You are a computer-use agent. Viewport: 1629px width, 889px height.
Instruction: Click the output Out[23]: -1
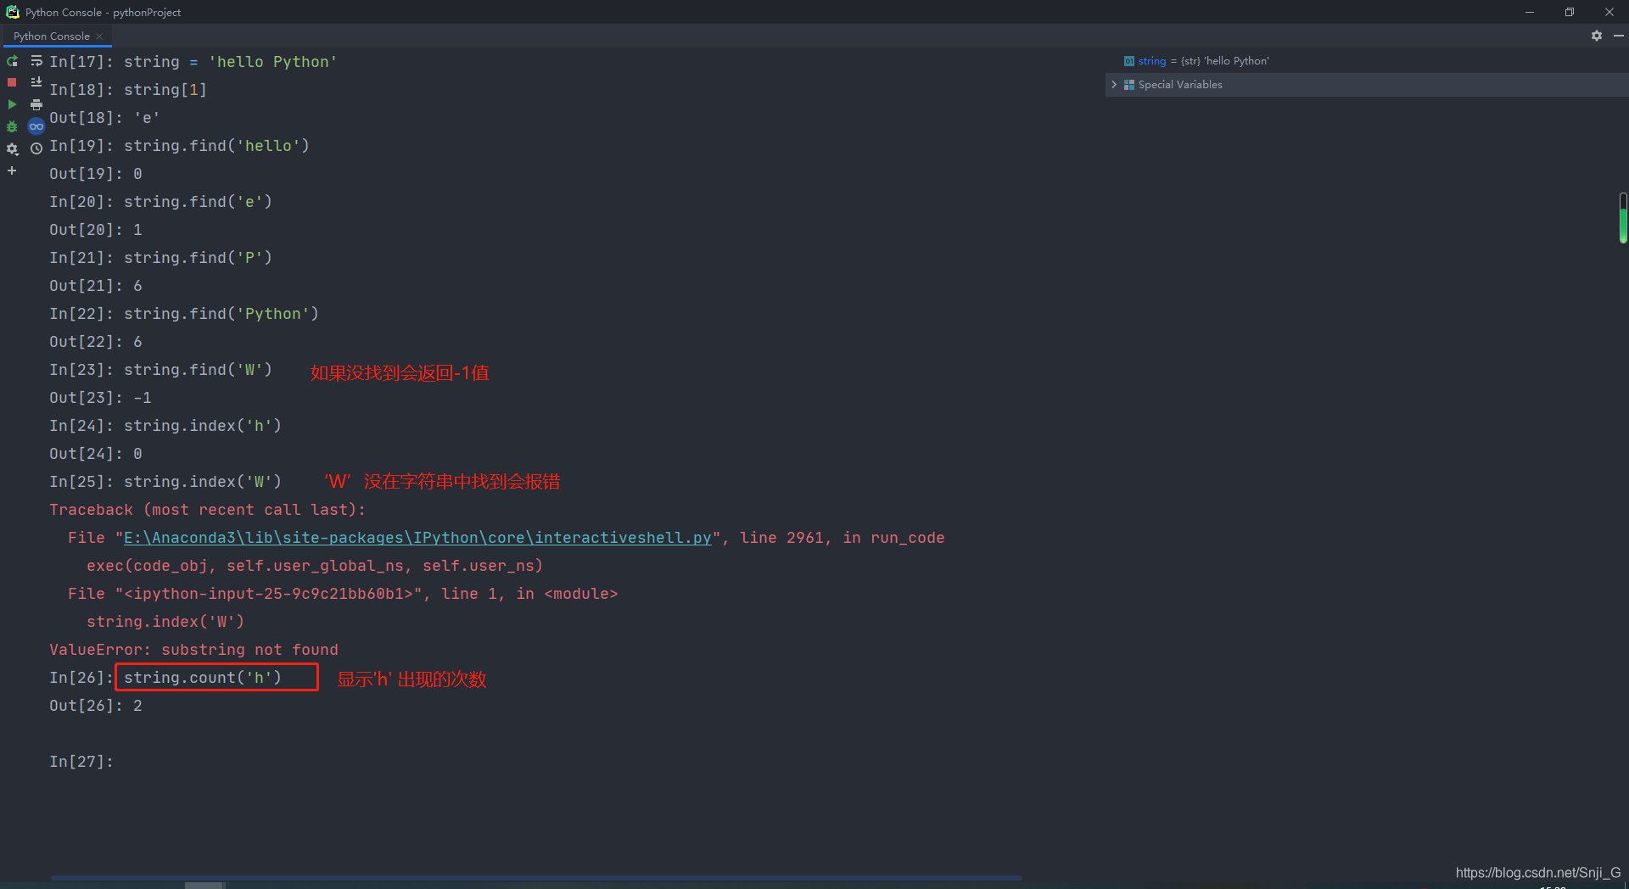[x=100, y=398]
